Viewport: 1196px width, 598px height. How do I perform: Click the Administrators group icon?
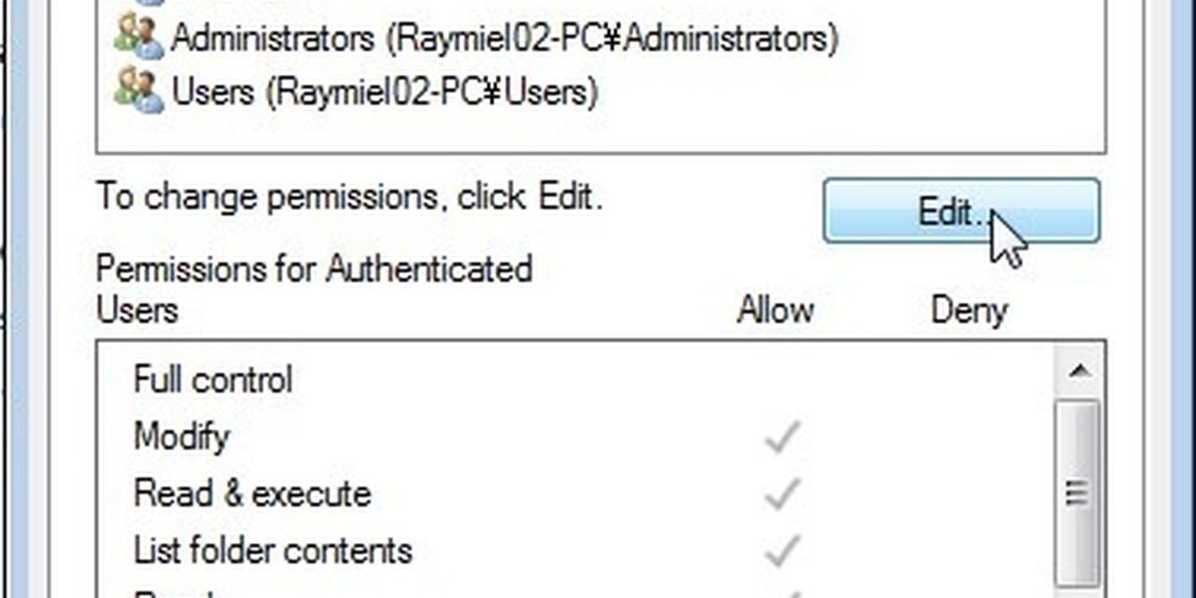coord(139,37)
